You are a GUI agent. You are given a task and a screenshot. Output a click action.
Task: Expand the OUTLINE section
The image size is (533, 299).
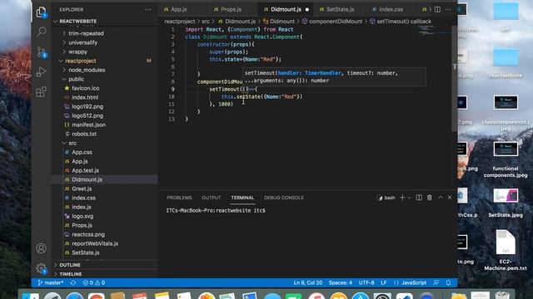70,265
